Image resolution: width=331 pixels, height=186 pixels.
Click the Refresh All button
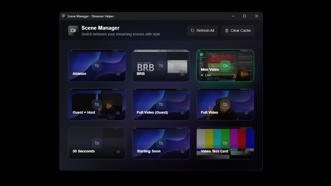(x=202, y=30)
